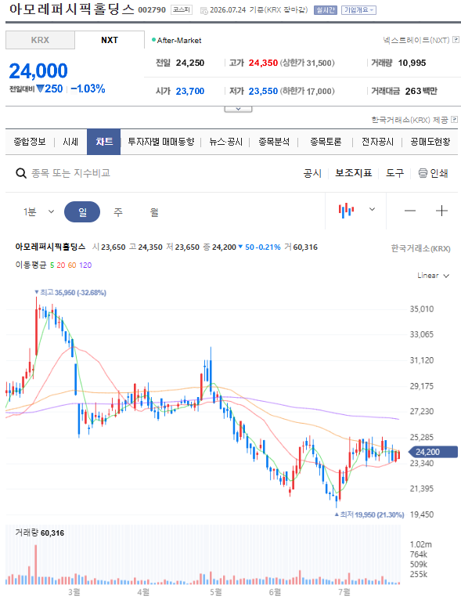
Task: Click the printer icon for 인쇄
Action: tap(423, 173)
